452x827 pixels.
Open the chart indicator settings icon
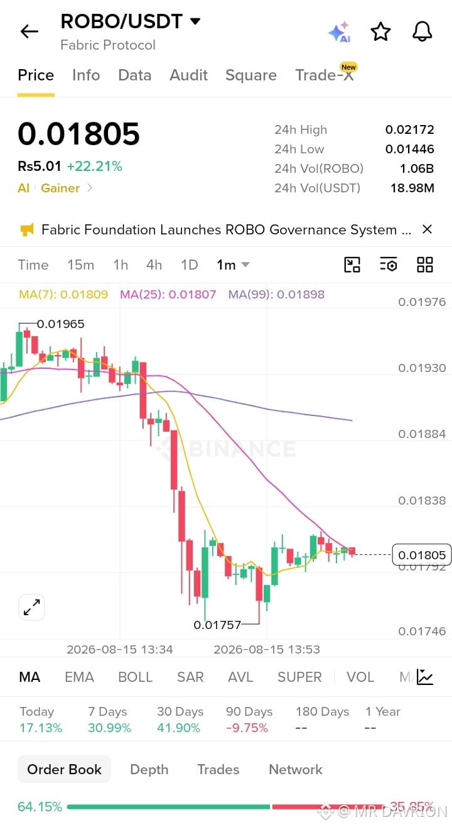389,265
